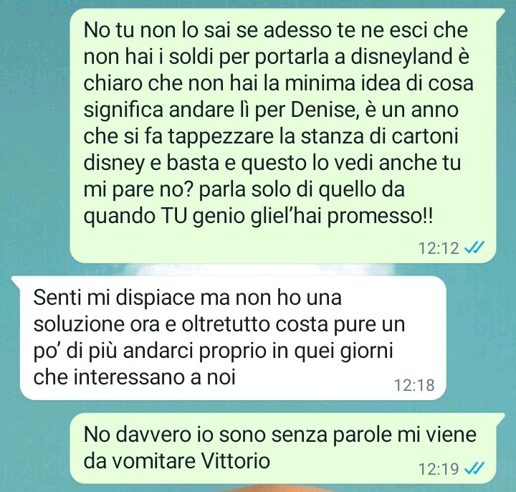Click the word "vomitare" in the last message
Screen dimensions: 516x492
155,461
